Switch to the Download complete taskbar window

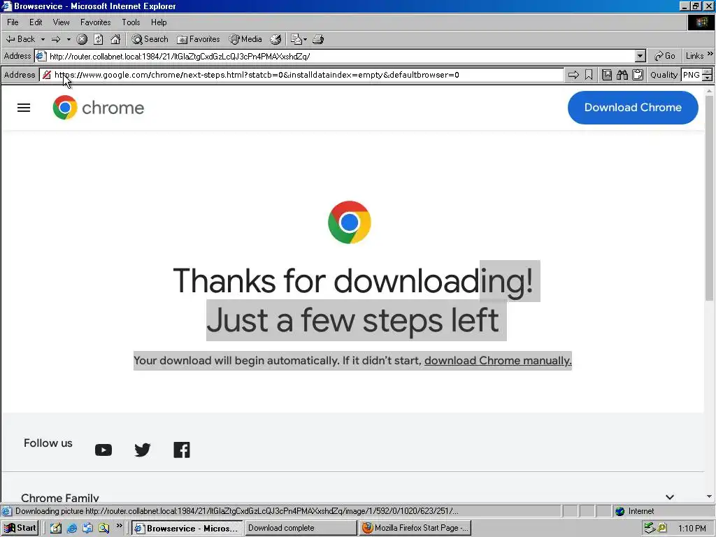301,529
